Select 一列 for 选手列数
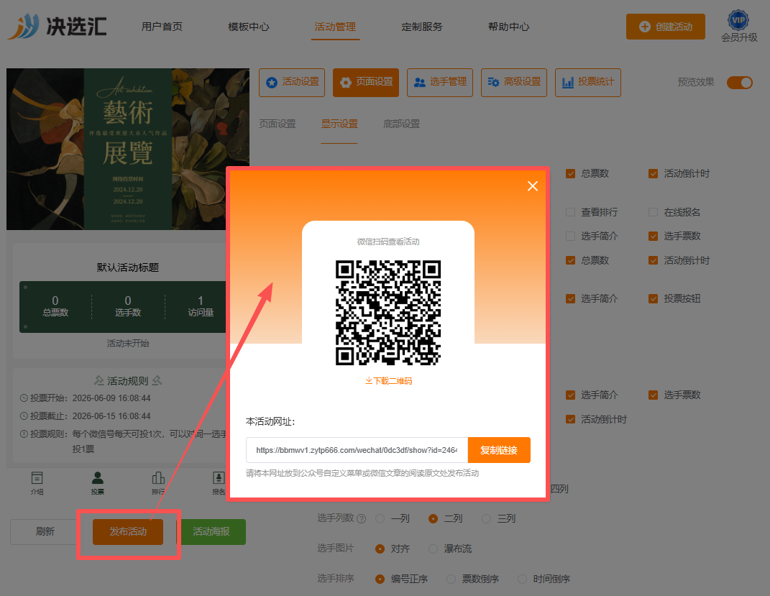 point(380,519)
